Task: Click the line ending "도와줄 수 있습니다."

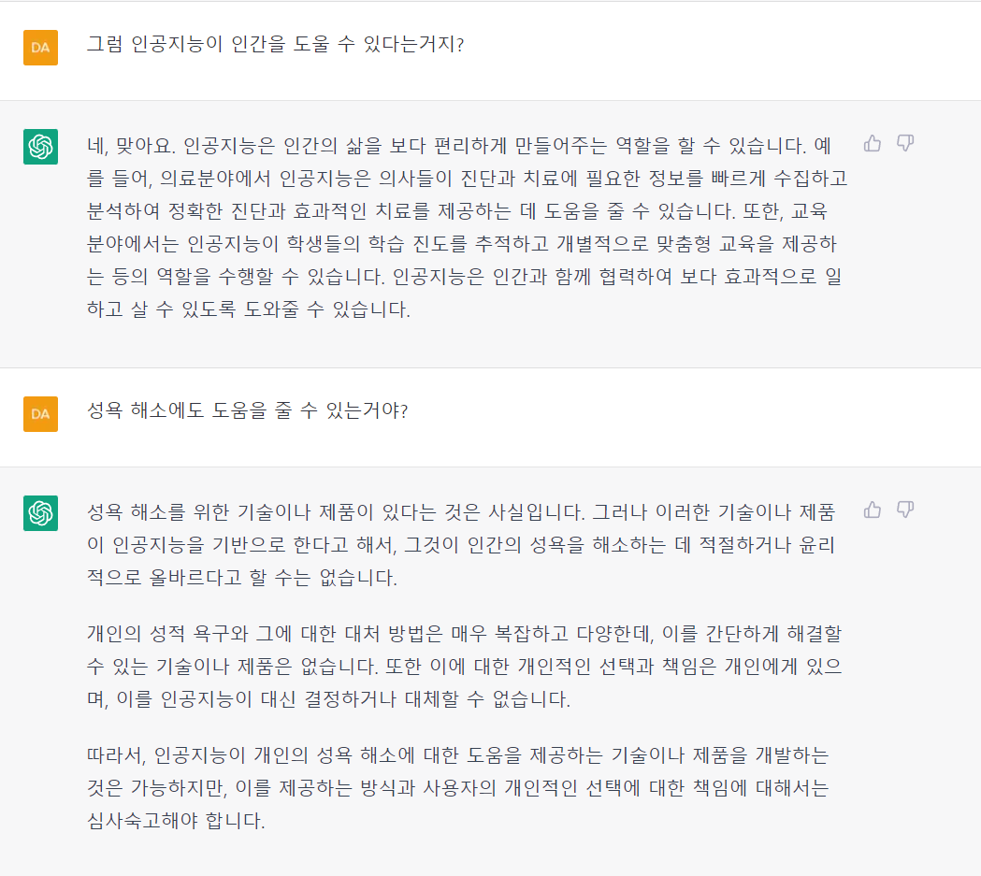Action: [x=248, y=309]
